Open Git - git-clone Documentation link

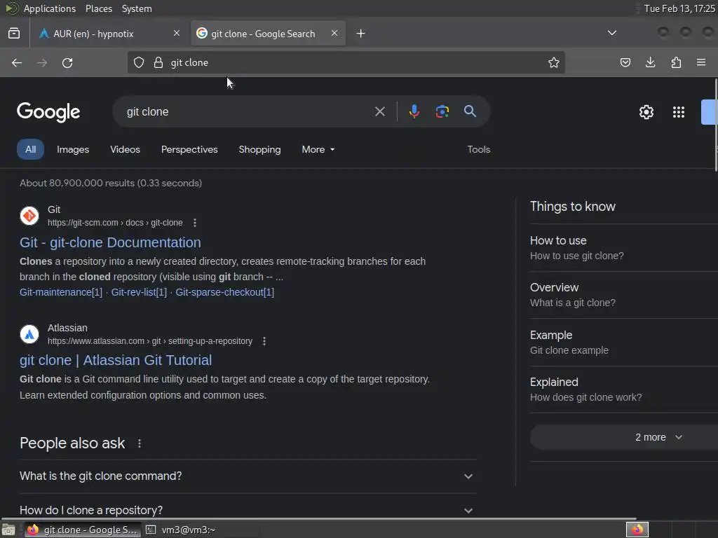[110, 242]
